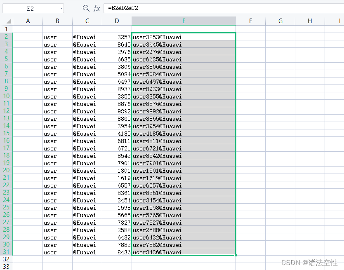Select row 17 header
This screenshot has height=270, width=344.
pyautogui.click(x=6, y=148)
